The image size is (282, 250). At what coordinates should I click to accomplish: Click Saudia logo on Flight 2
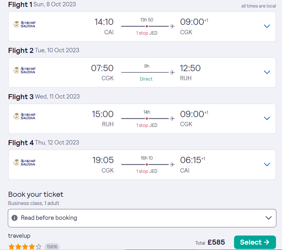point(24,70)
